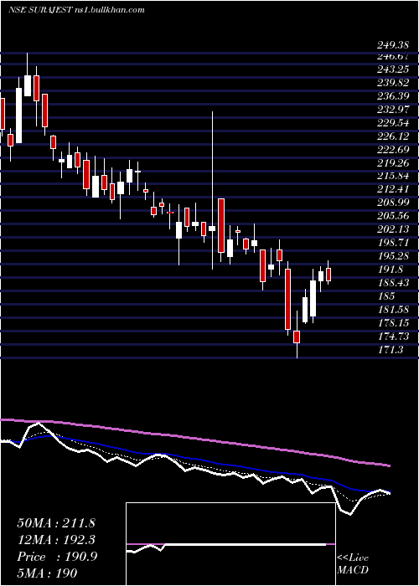Click the MACD indicator box
Screen dimensions: 419x586
[230, 544]
